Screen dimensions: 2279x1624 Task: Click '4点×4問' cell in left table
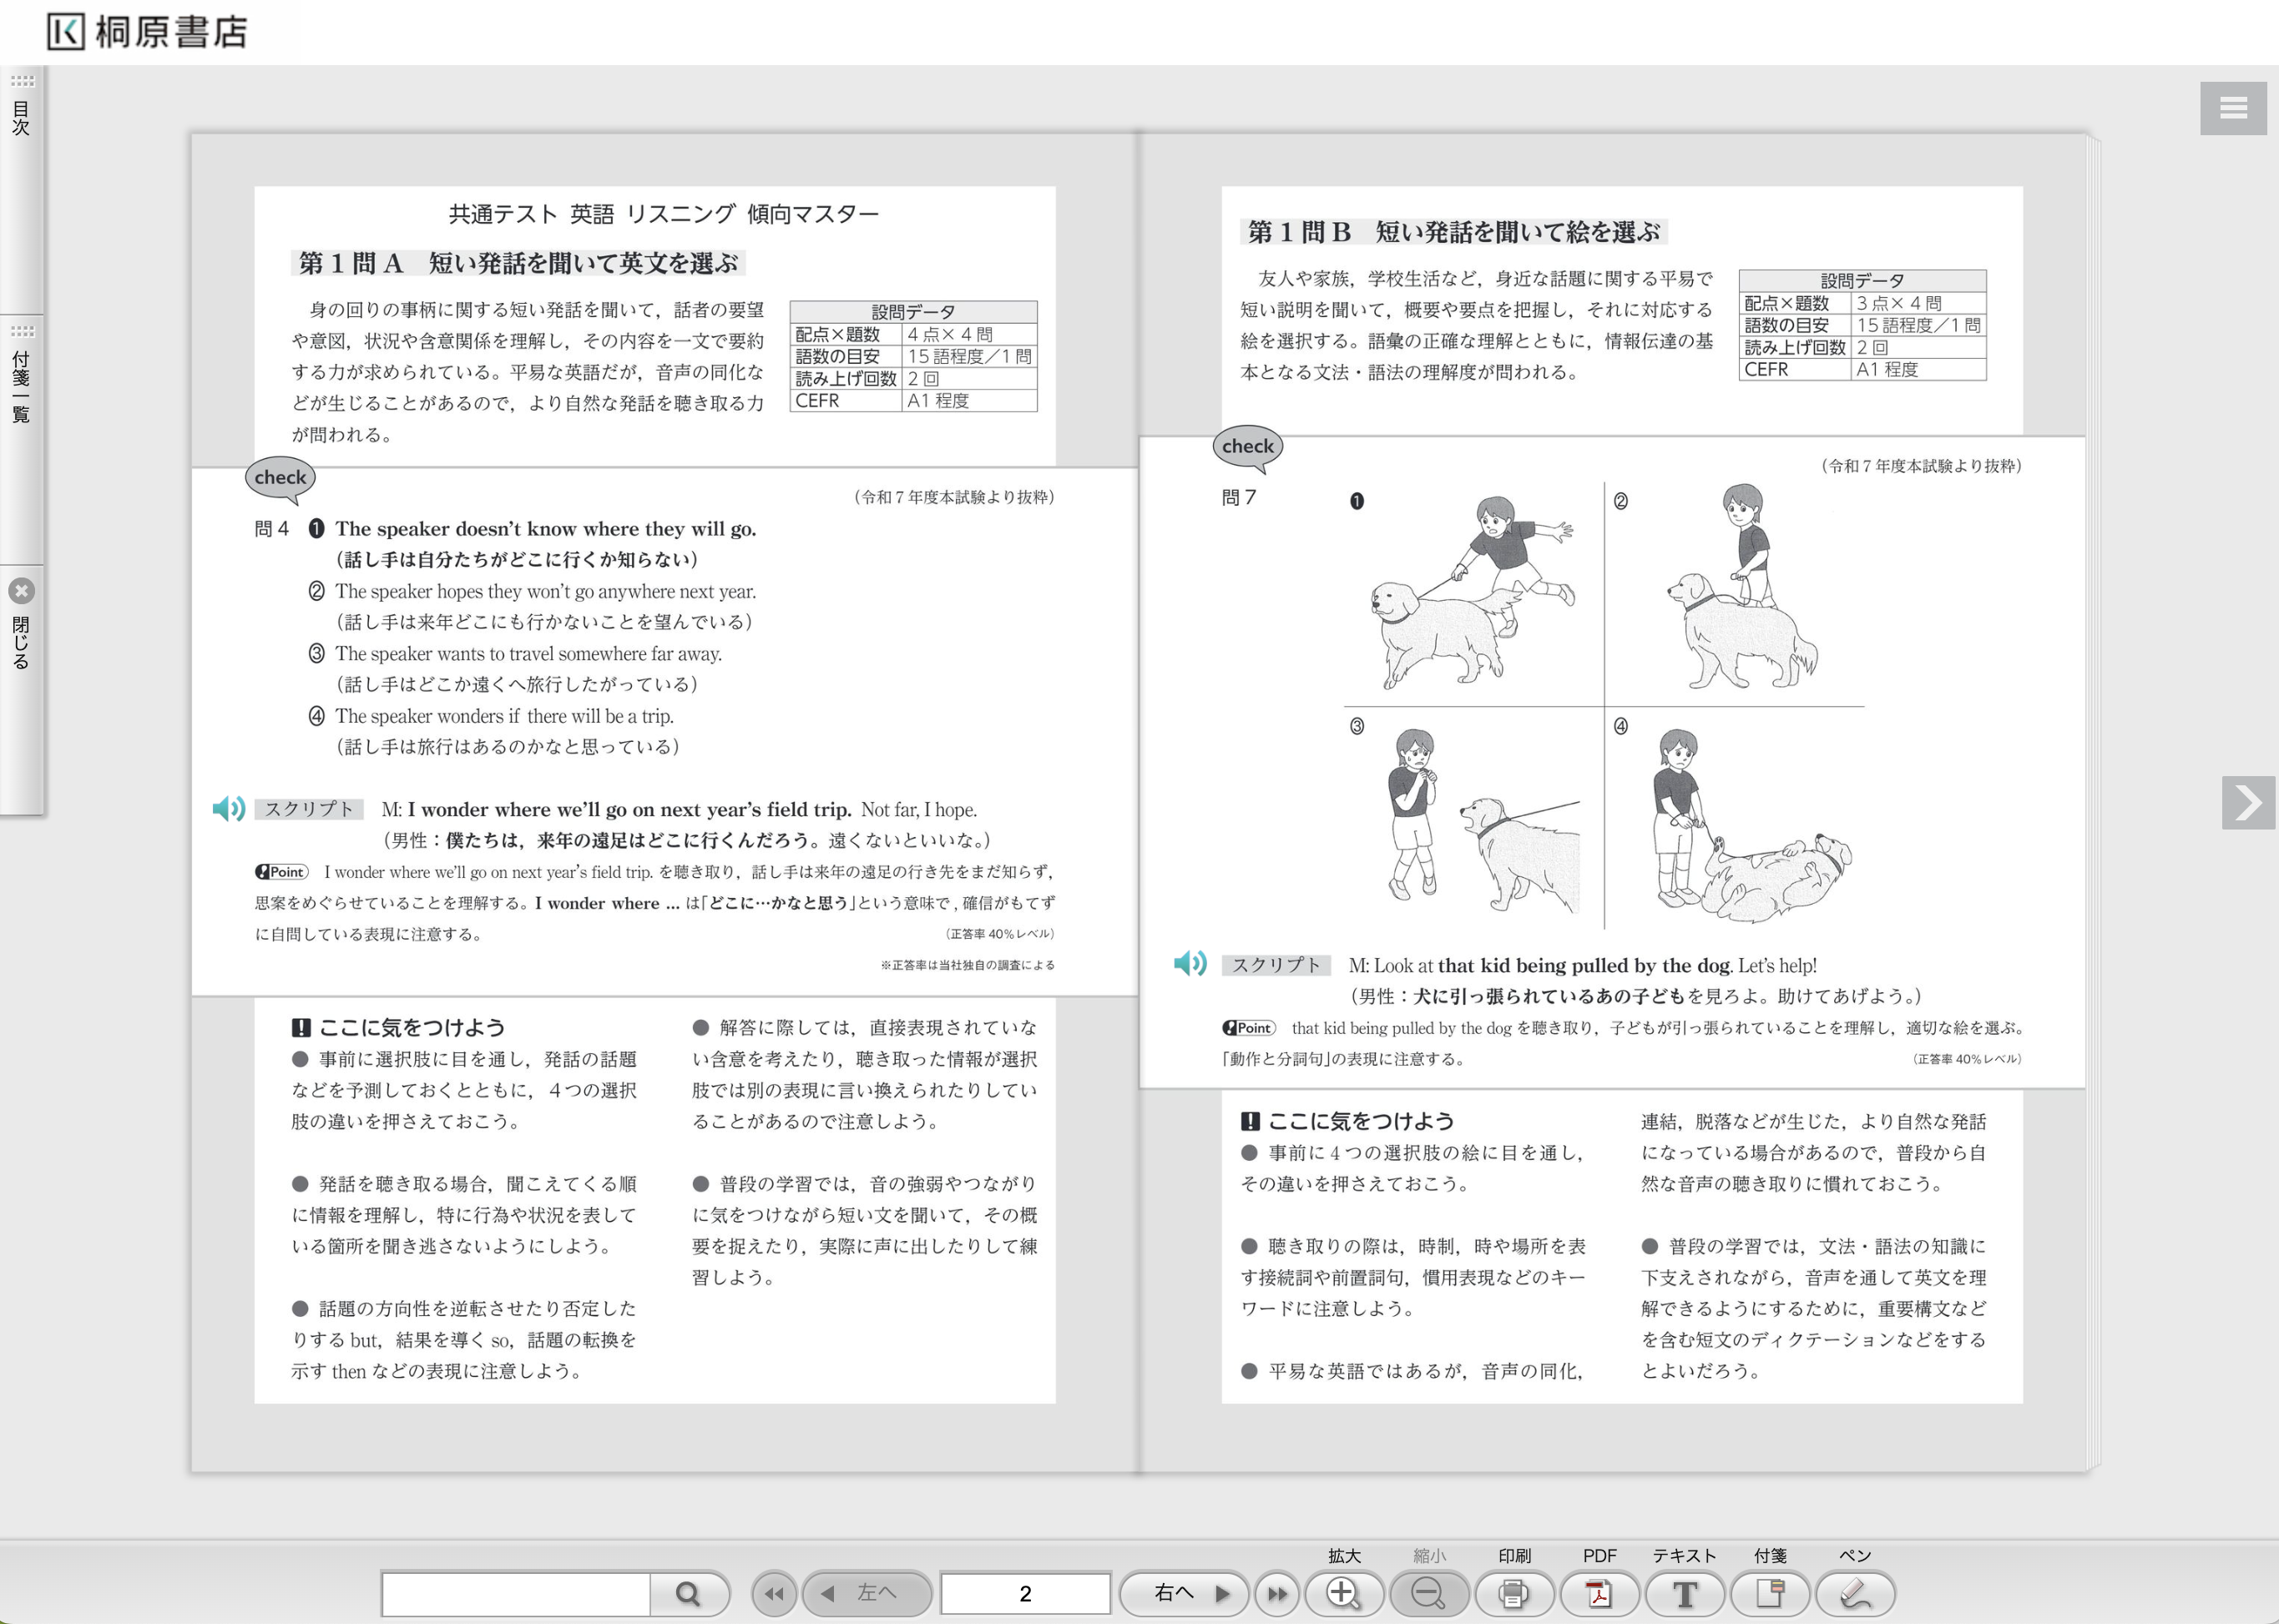click(x=968, y=334)
